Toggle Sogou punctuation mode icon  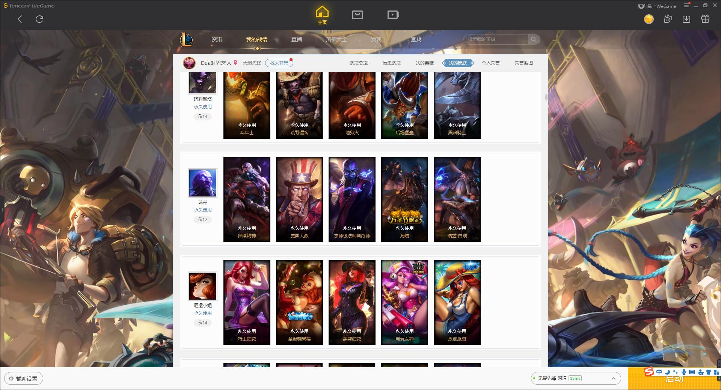[676, 372]
